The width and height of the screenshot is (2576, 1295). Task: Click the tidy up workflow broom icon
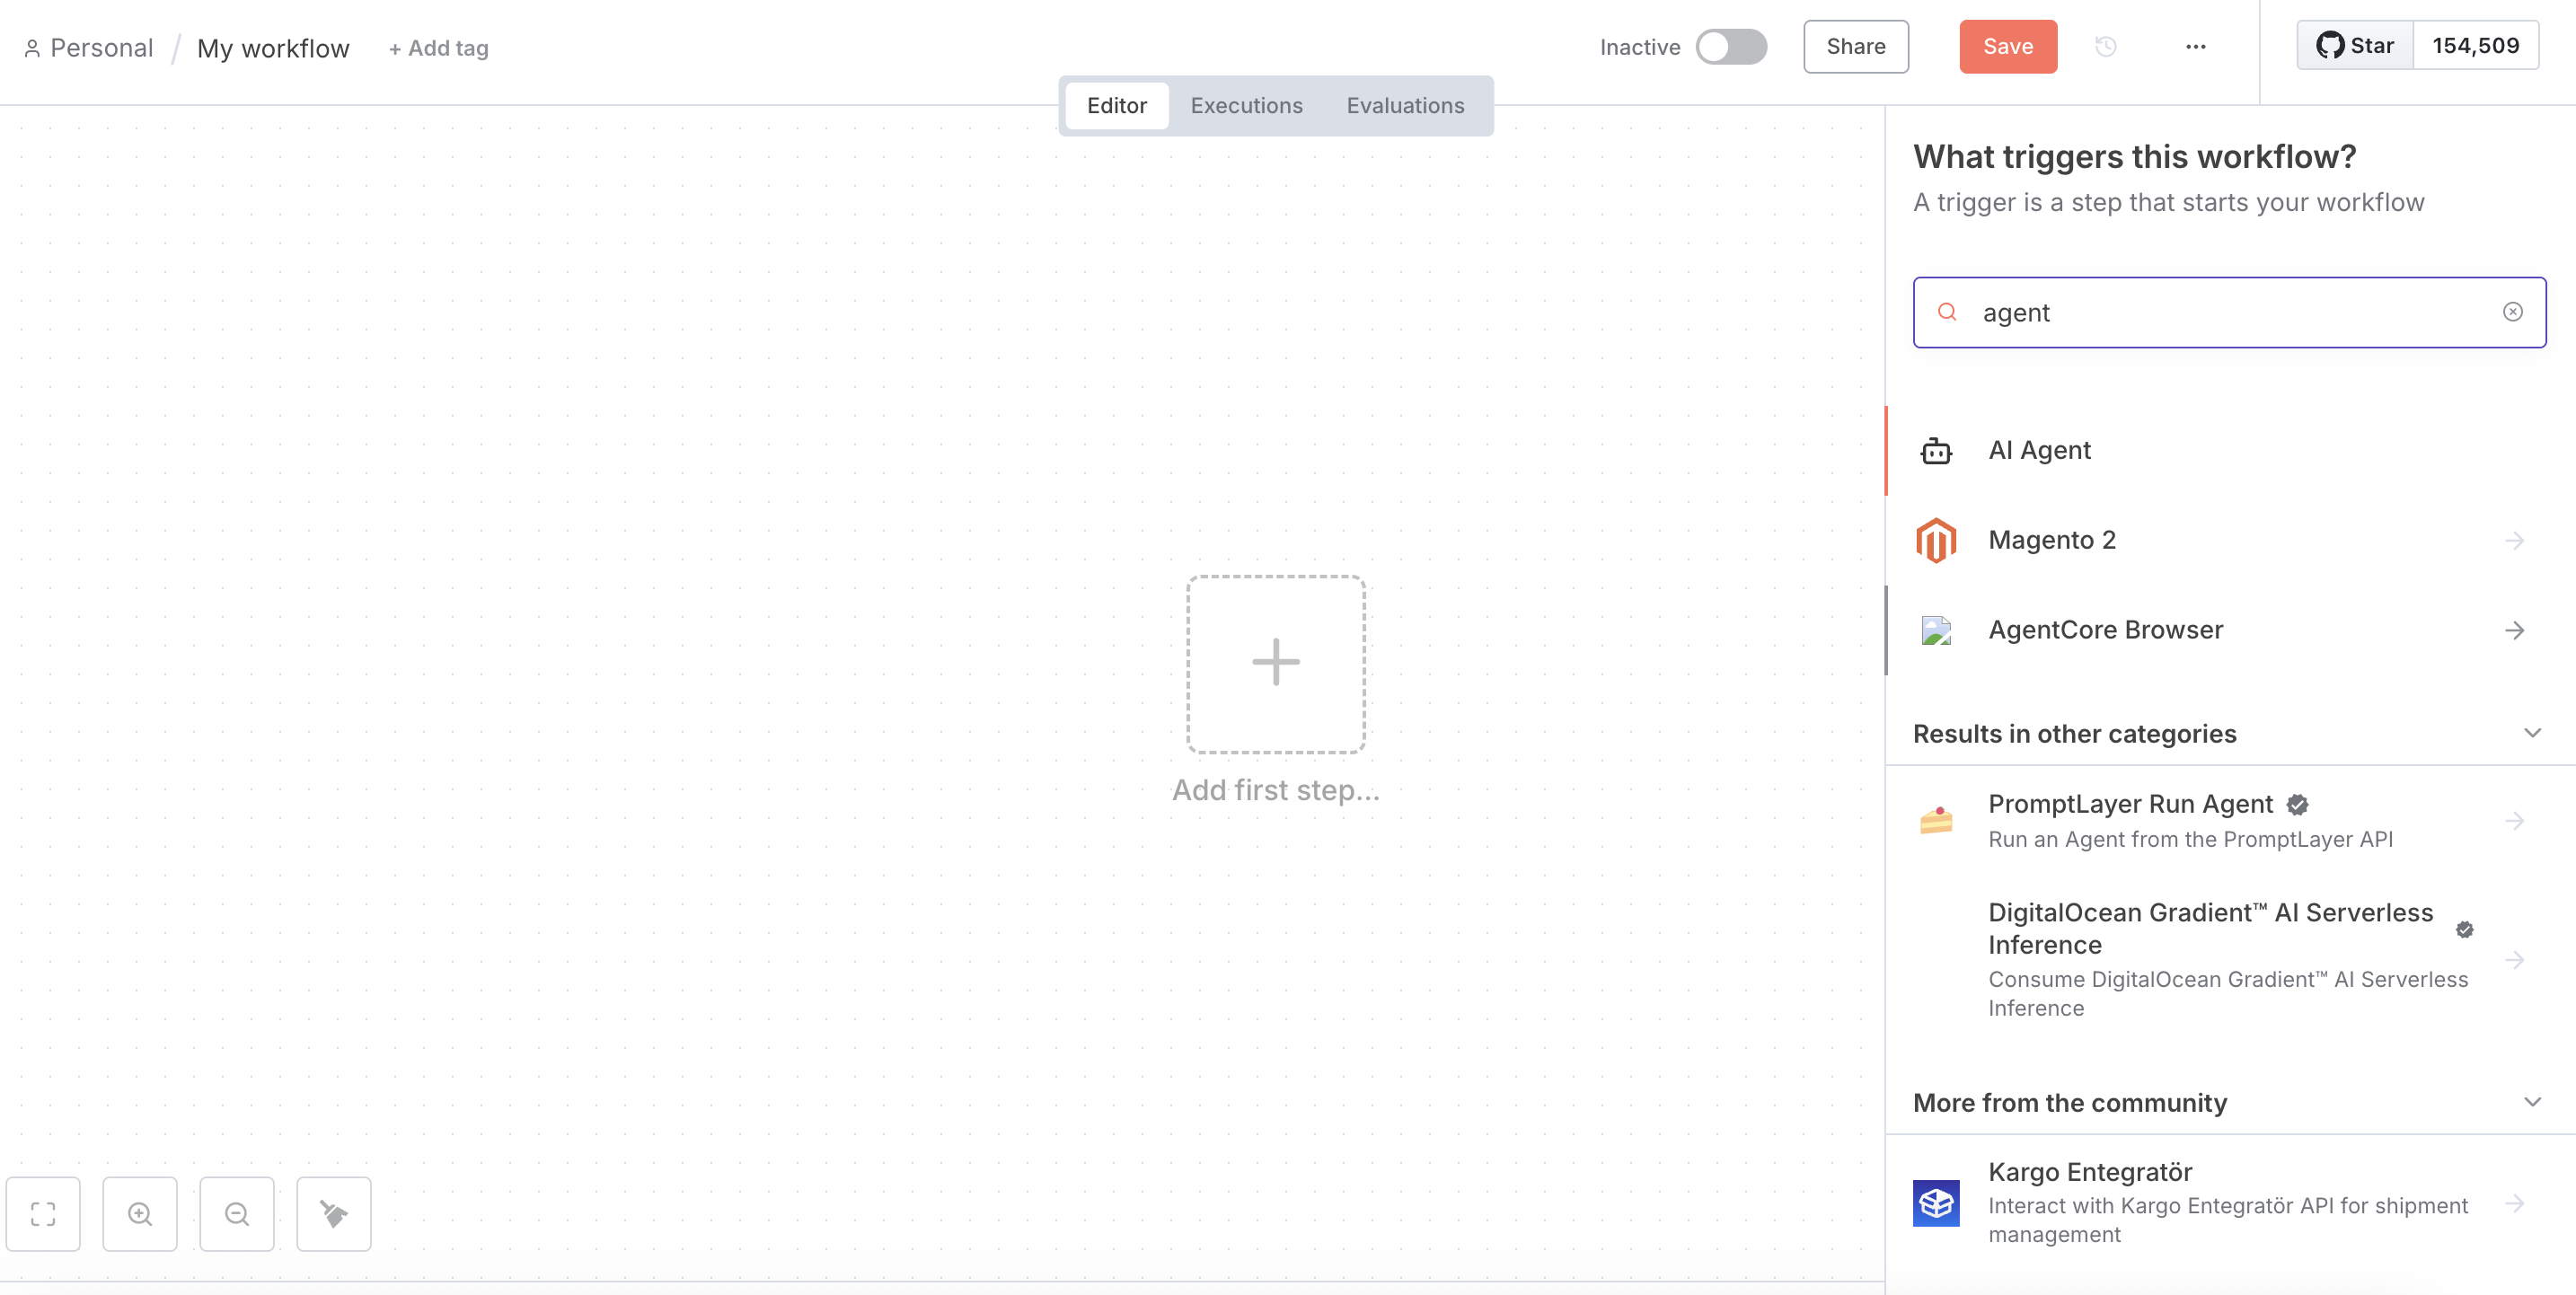(x=334, y=1214)
